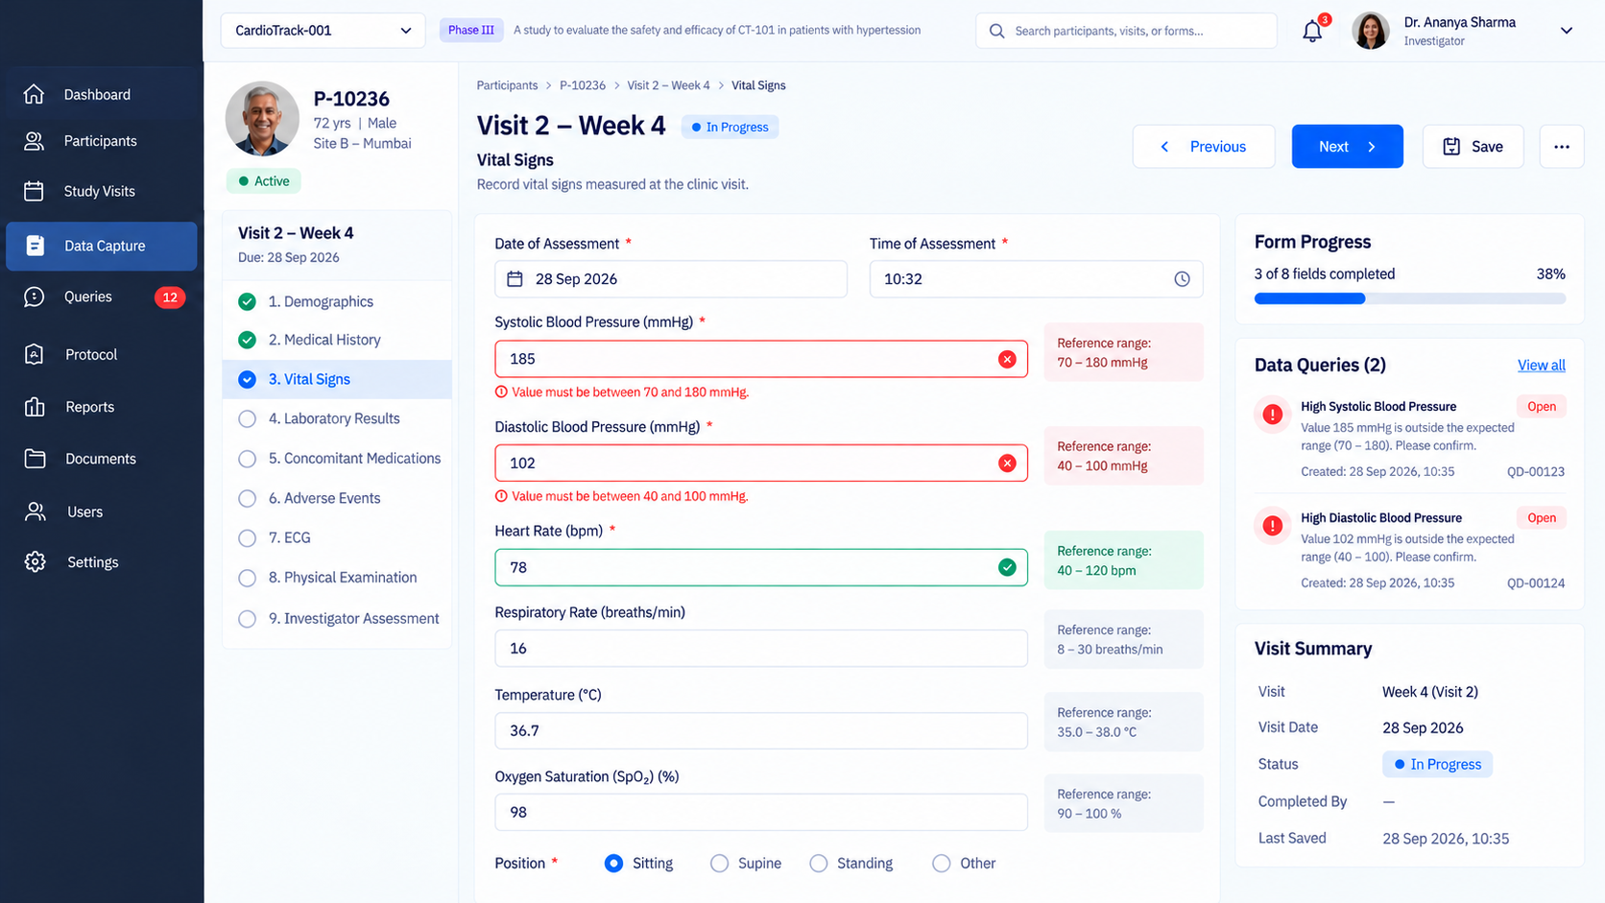Select Supine position radio button
Image resolution: width=1605 pixels, height=903 pixels.
click(719, 864)
